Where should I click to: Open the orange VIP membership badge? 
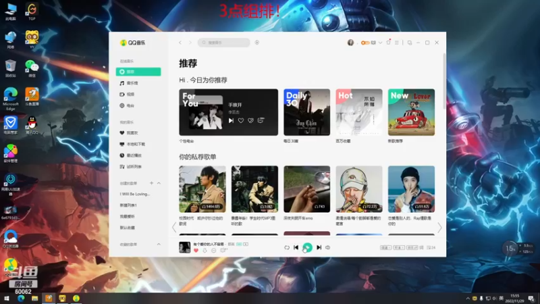(x=365, y=43)
